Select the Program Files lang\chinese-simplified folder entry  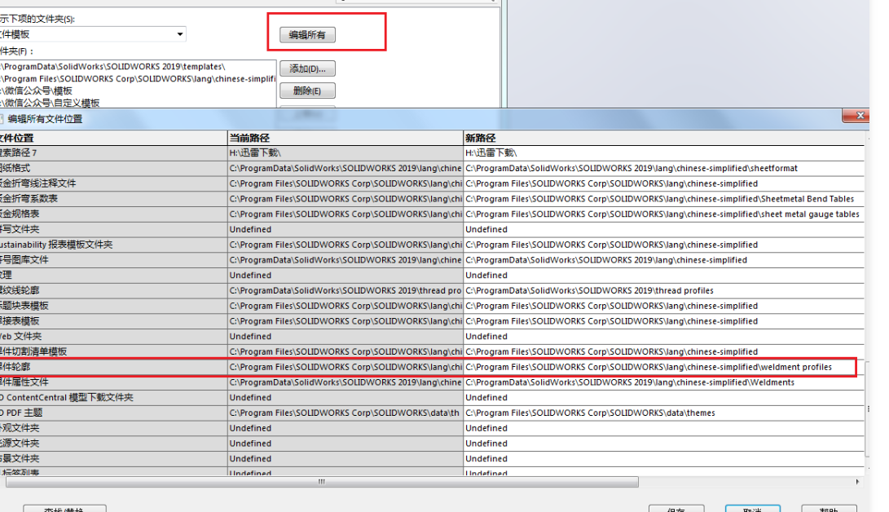pos(137,79)
